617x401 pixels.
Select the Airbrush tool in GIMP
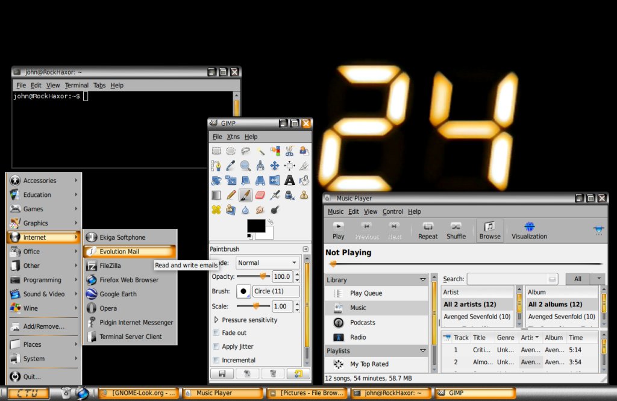click(x=275, y=195)
